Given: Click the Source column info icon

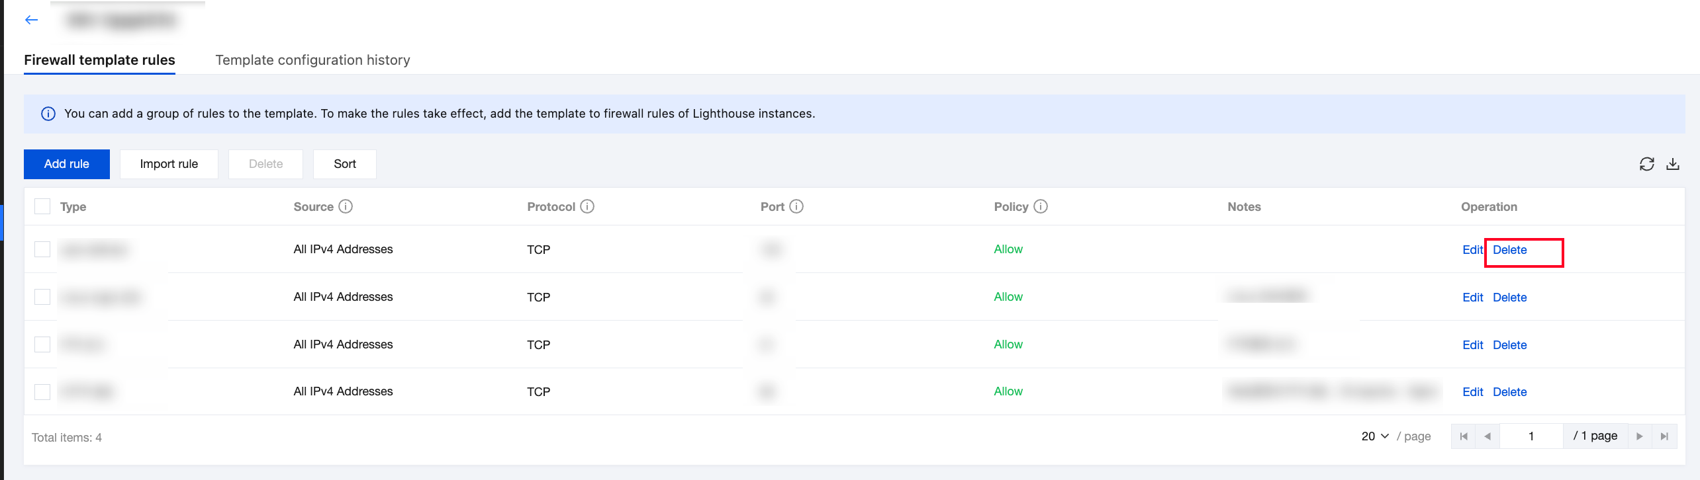Looking at the screenshot, I should 346,206.
